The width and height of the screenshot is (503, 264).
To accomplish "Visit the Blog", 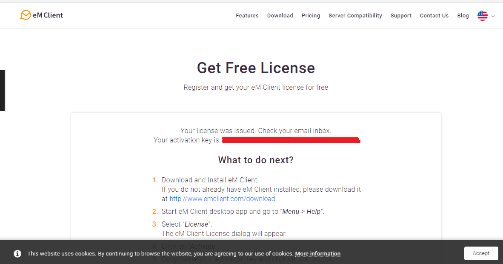I will [x=463, y=15].
